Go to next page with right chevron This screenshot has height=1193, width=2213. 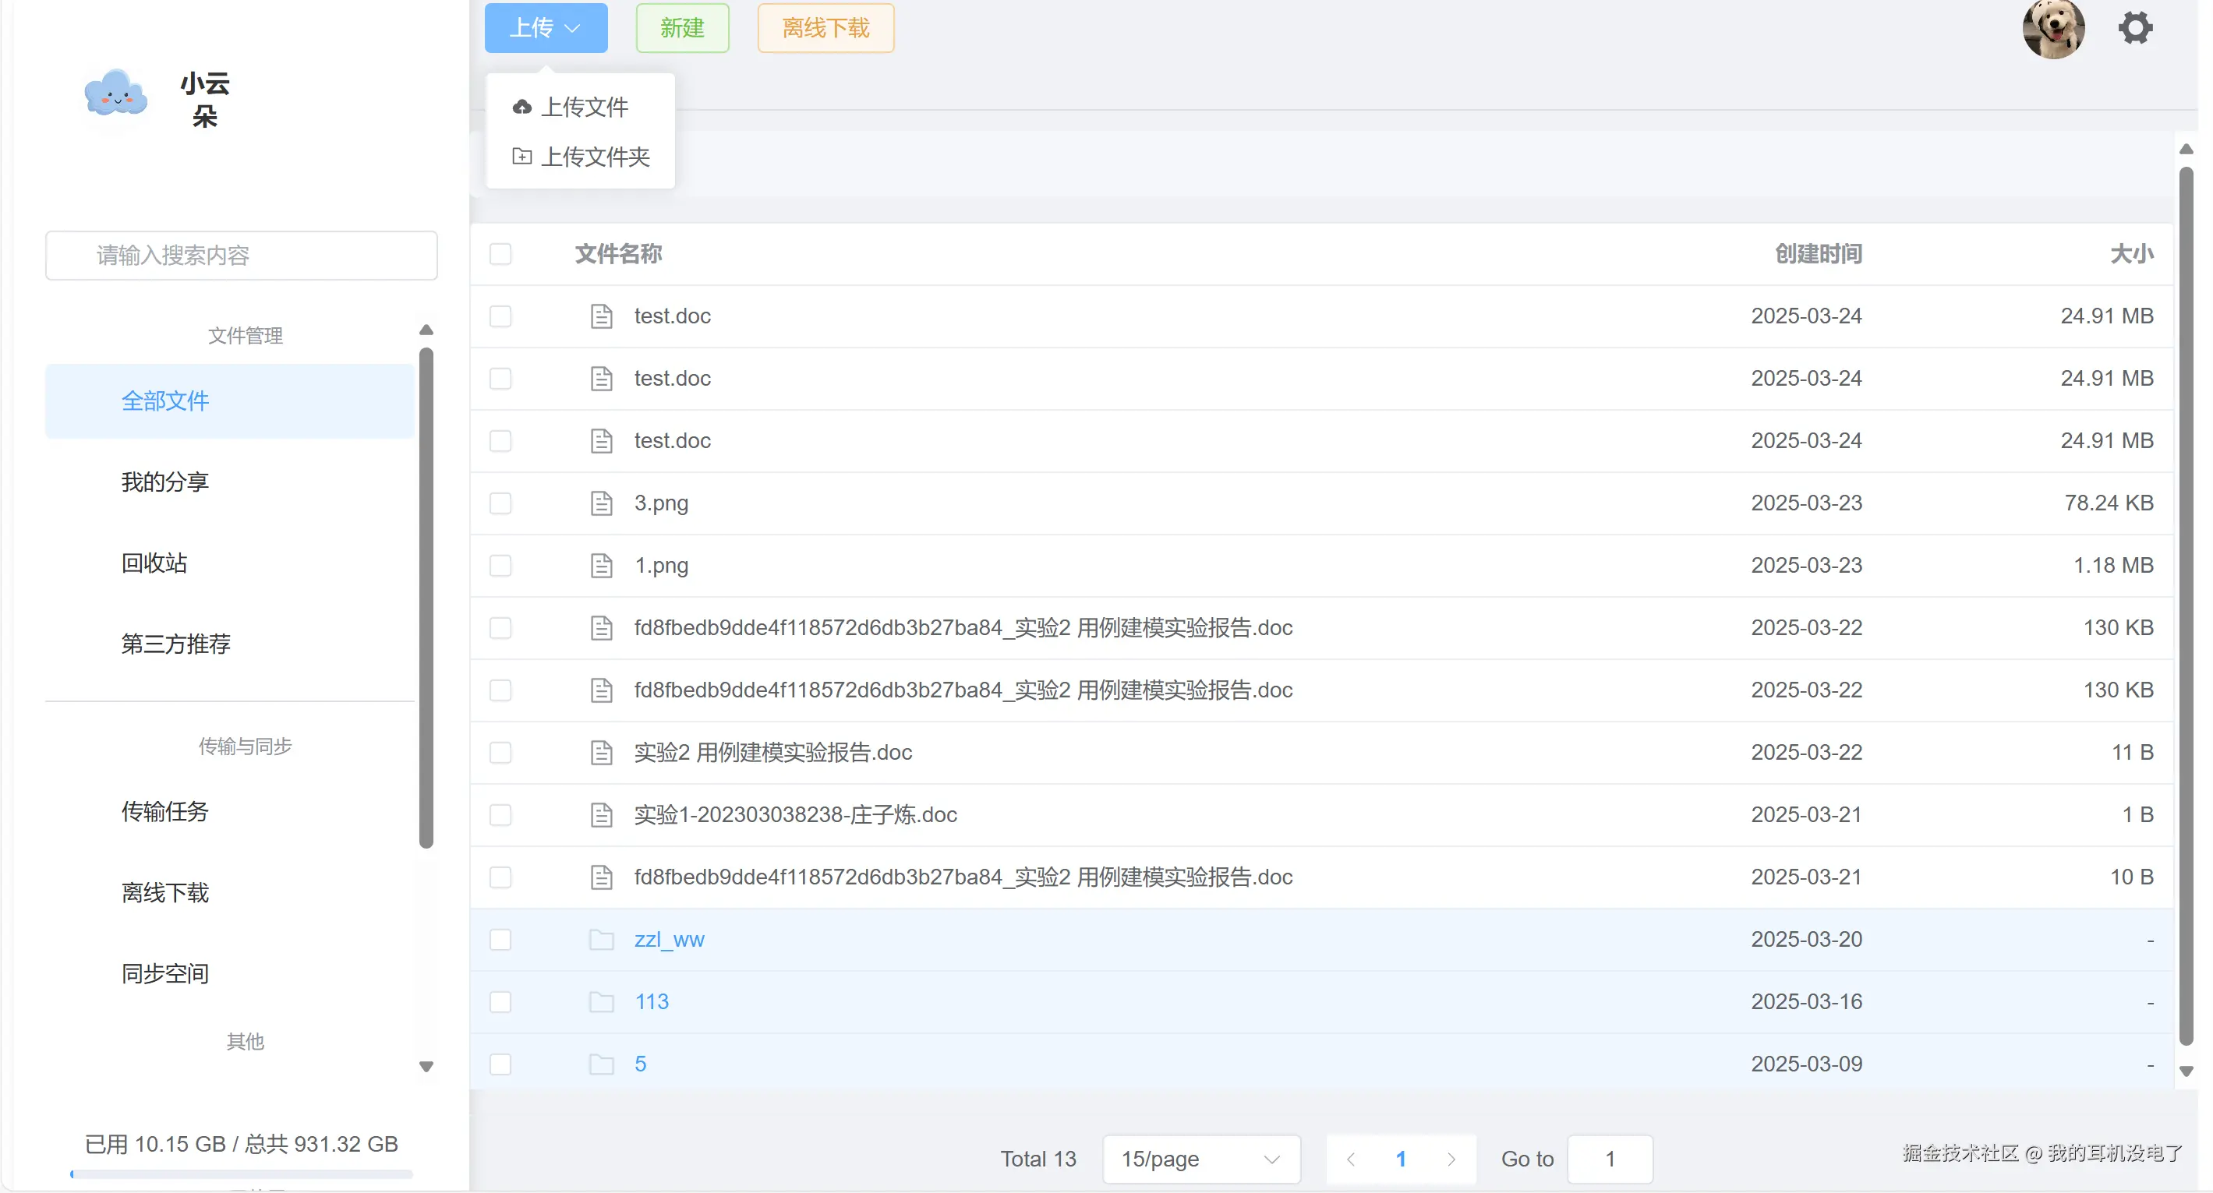(x=1451, y=1159)
